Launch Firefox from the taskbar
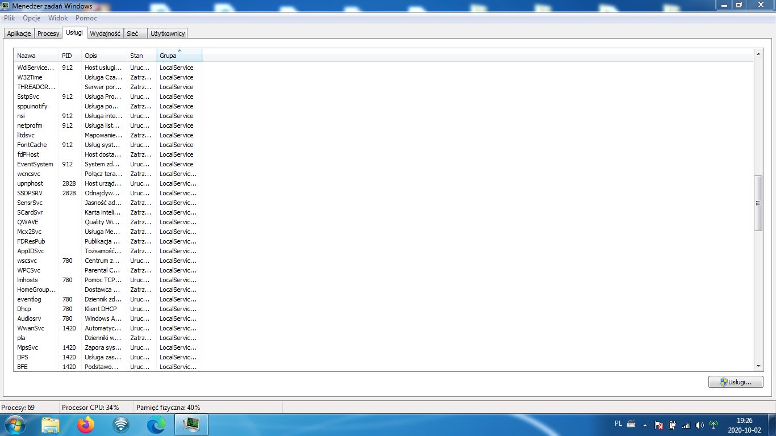Viewport: 776px width, 436px height. [x=86, y=424]
